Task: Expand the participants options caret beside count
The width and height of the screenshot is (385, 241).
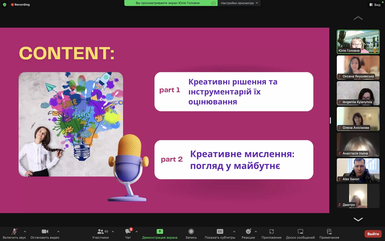Action: coord(113,232)
